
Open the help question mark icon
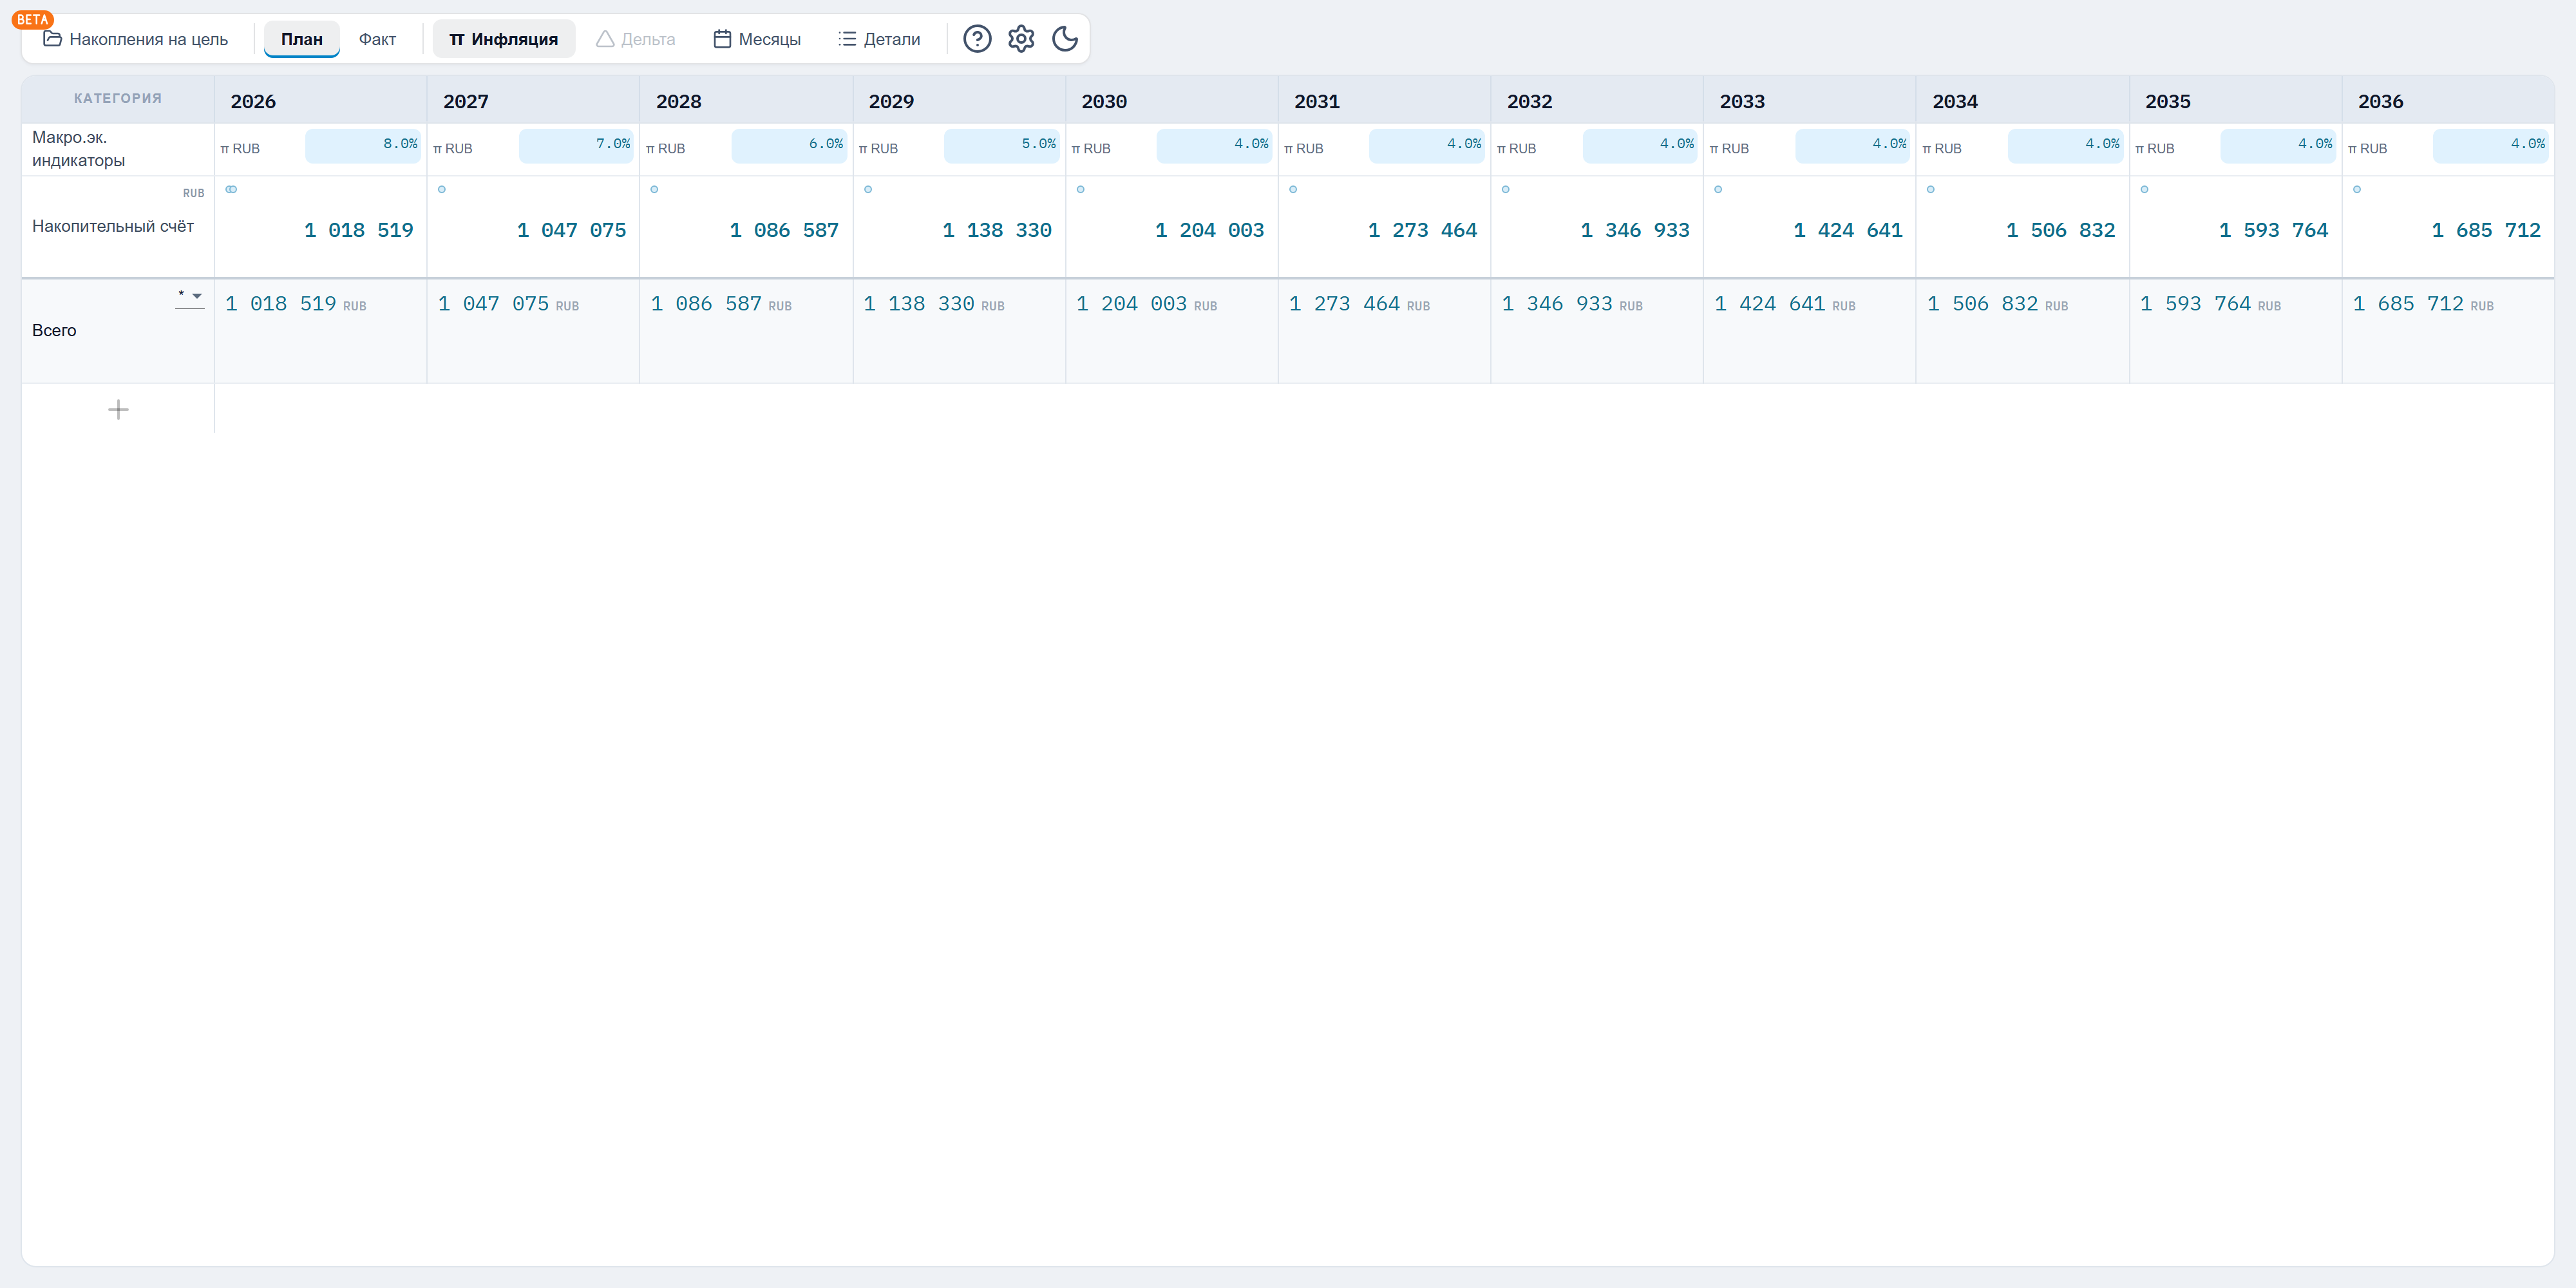coord(976,39)
